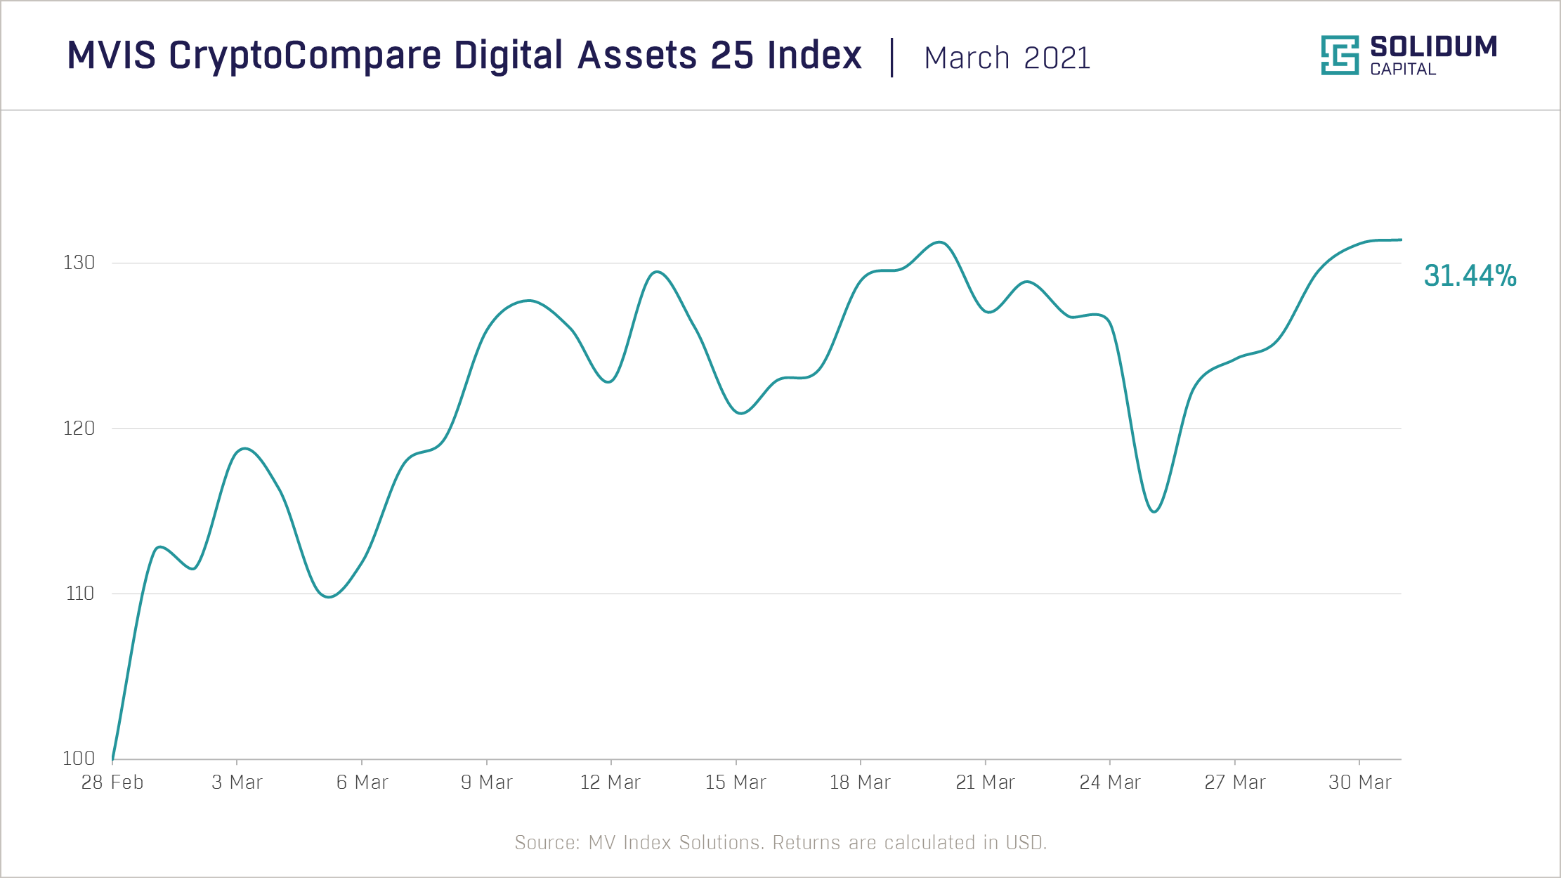Click the 100 y-axis label

tap(79, 759)
